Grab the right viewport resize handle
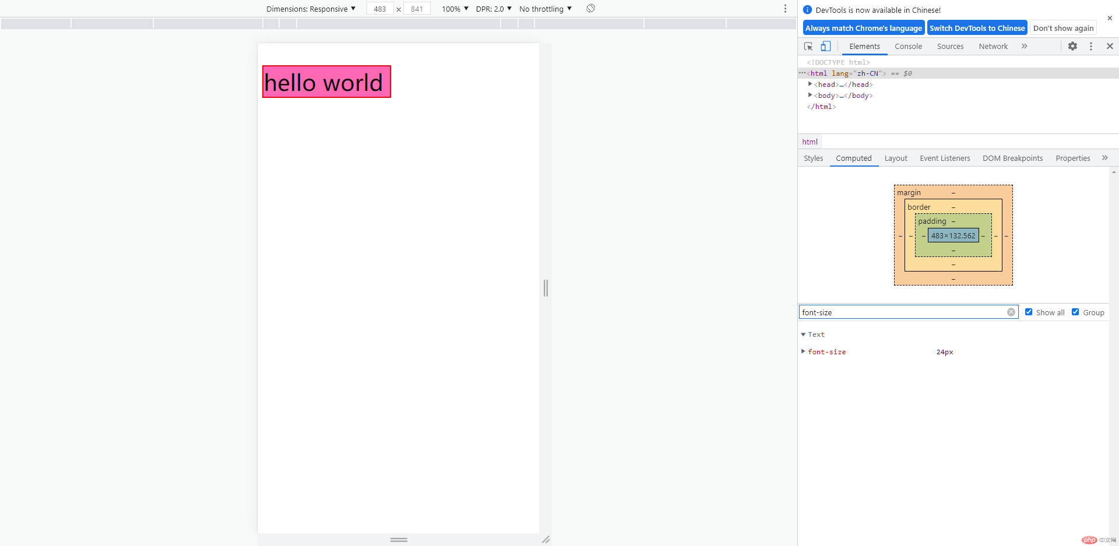Viewport: 1119px width, 546px height. (x=546, y=288)
